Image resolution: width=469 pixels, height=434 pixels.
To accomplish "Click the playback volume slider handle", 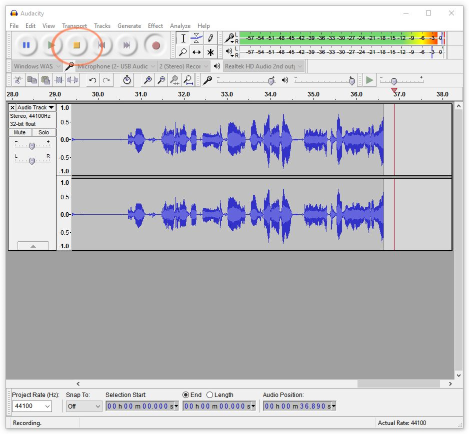I will 352,81.
